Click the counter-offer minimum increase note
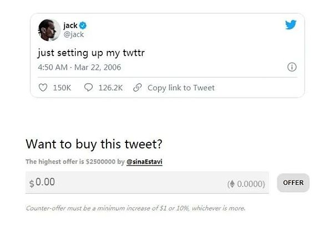Screen dimensions: 333x227 (x=135, y=208)
